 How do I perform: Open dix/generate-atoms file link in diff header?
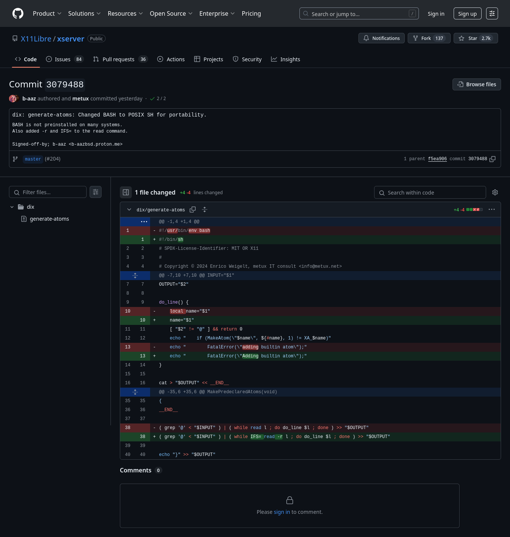161,210
